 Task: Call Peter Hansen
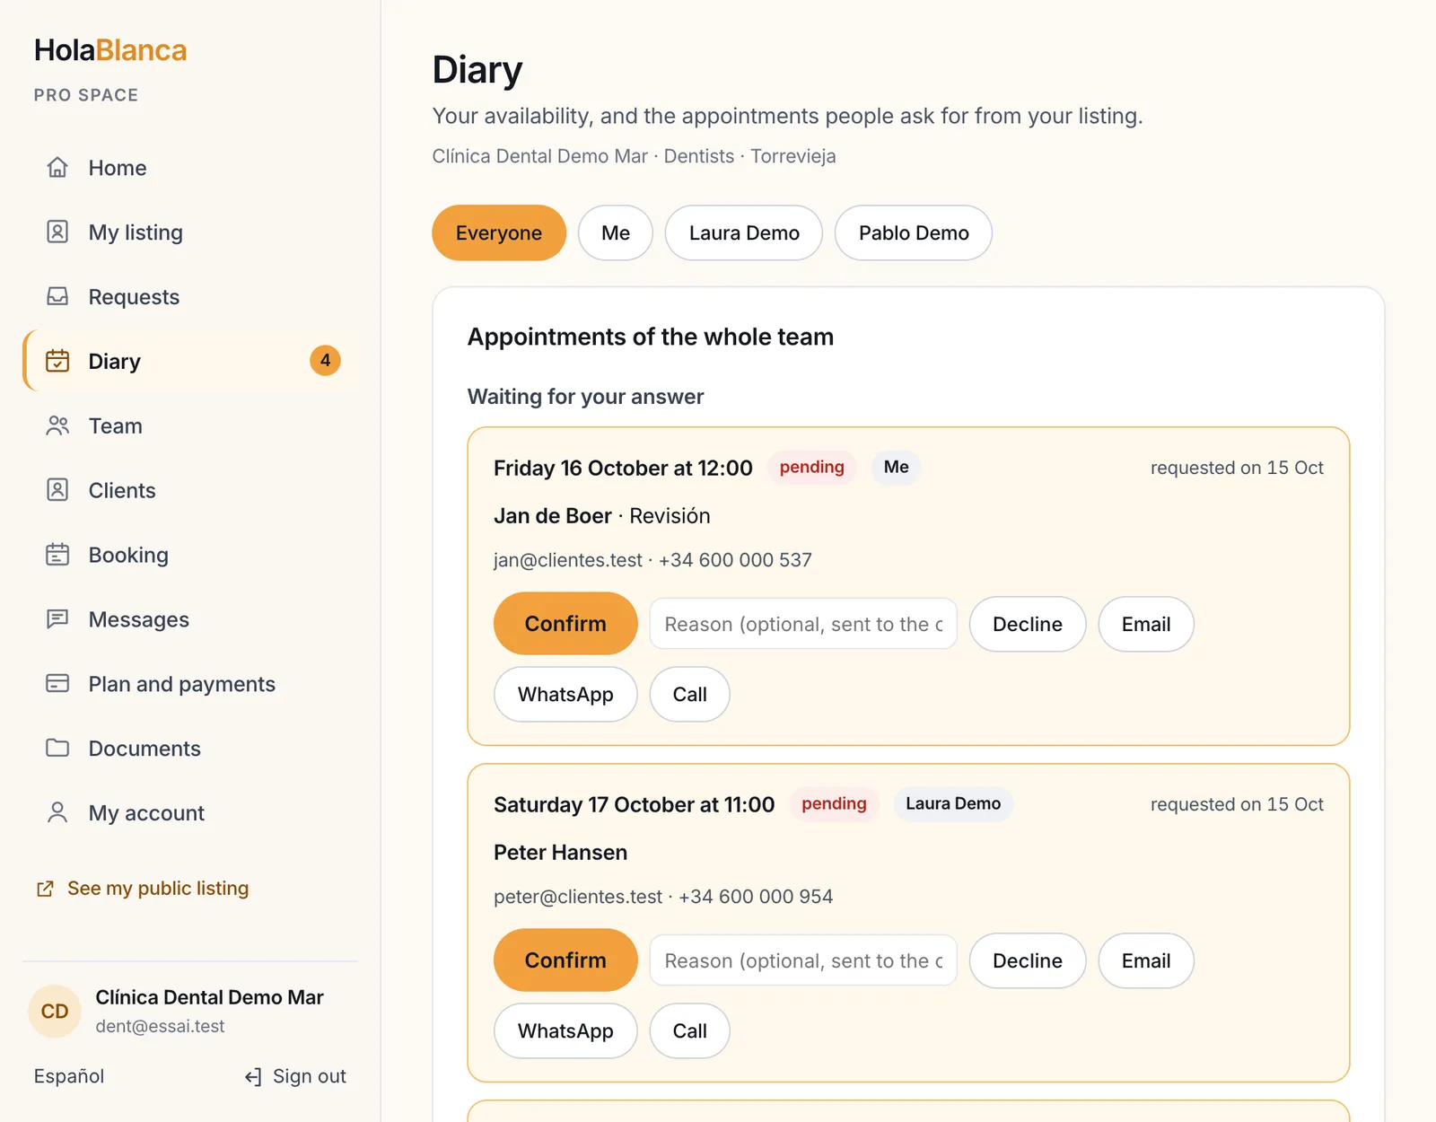690,1031
